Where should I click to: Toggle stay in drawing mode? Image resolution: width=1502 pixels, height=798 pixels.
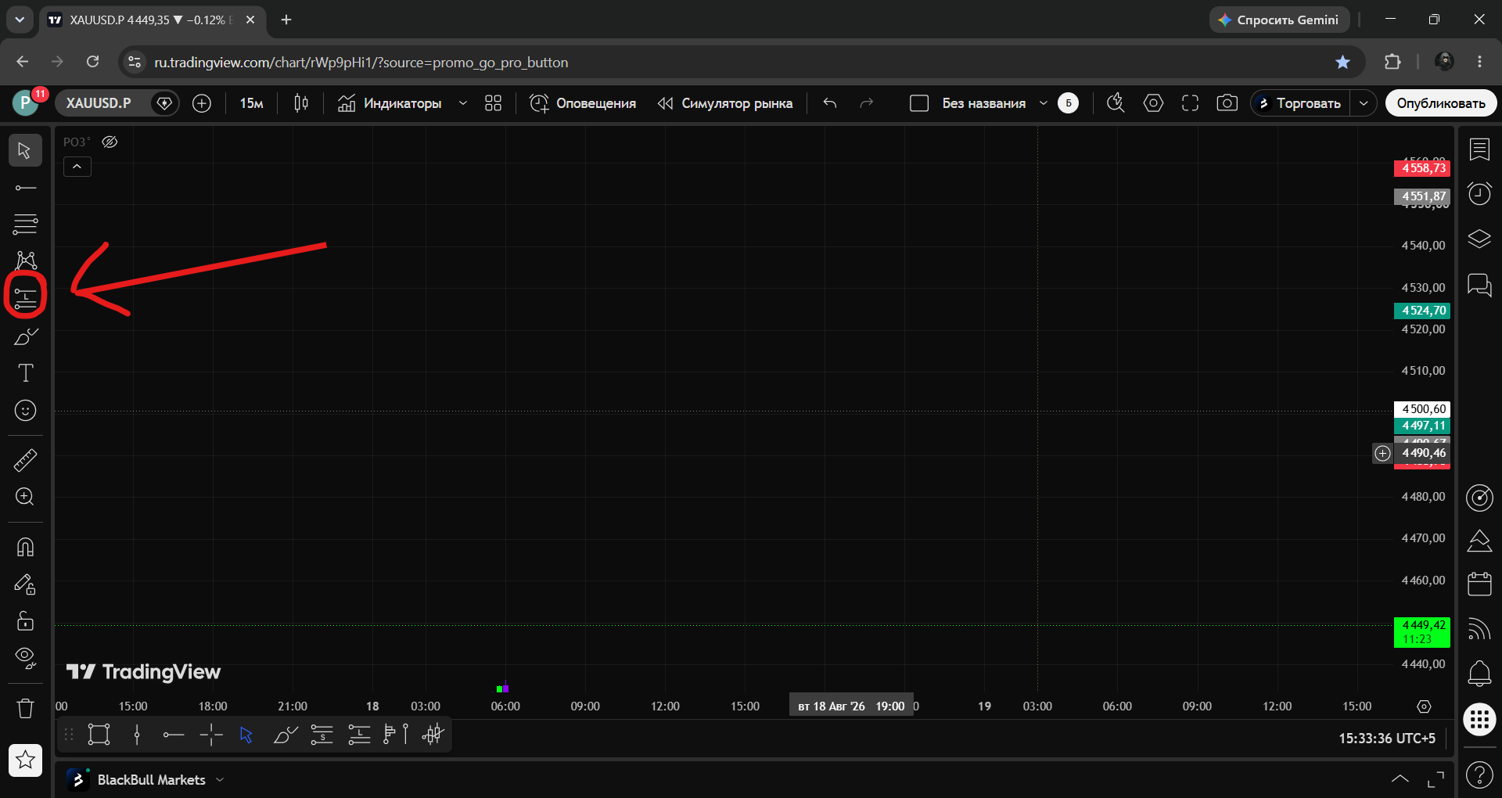(25, 584)
